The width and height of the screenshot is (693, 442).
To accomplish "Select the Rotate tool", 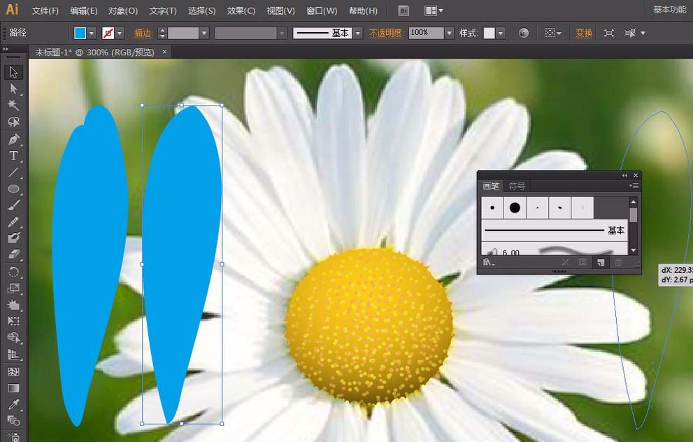I will pos(13,272).
